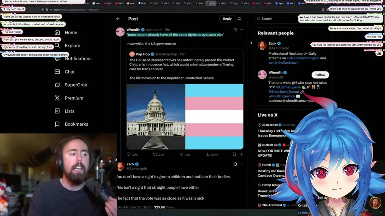Click Pop Flop's avatar in quoted post
Viewport: 385px width, 216px height.
click(132, 54)
